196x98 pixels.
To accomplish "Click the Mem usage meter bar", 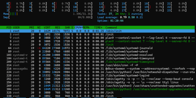I will (48, 14).
